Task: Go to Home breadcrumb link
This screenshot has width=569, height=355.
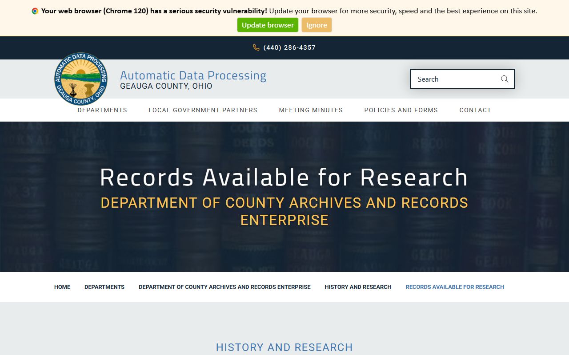Action: tap(62, 287)
